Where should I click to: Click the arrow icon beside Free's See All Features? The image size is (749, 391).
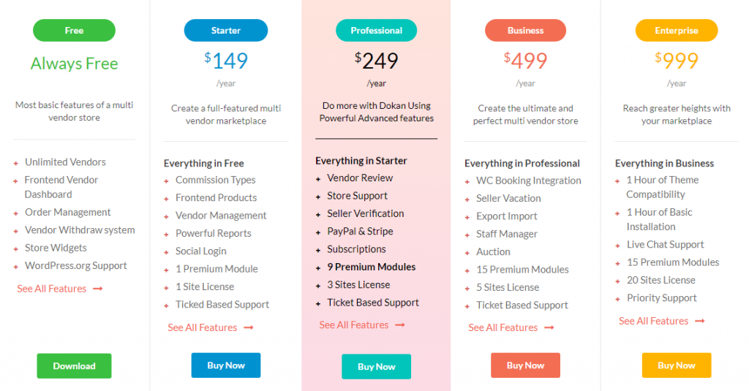click(x=98, y=289)
